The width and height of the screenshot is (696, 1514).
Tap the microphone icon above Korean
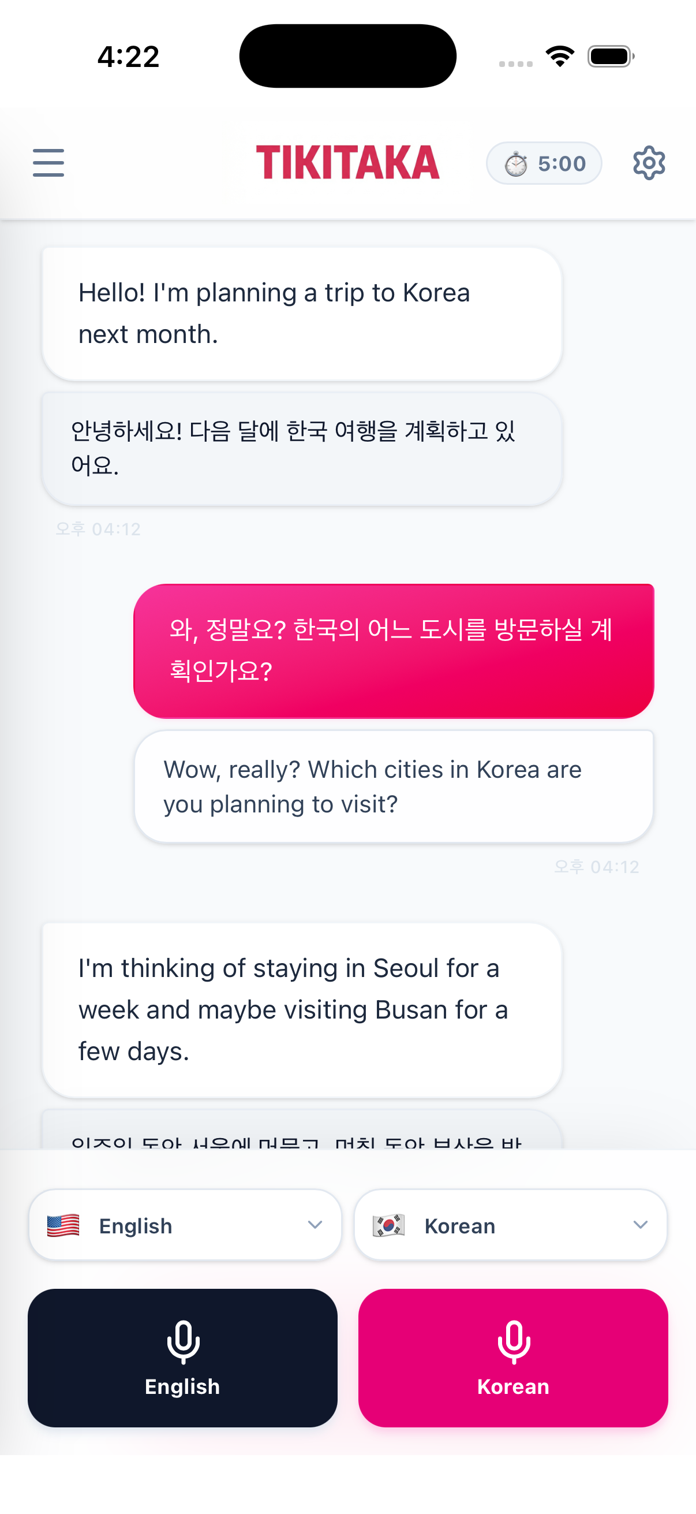(513, 1342)
